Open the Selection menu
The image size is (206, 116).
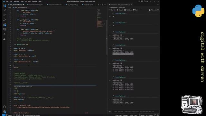pyautogui.click(x=16, y=1)
